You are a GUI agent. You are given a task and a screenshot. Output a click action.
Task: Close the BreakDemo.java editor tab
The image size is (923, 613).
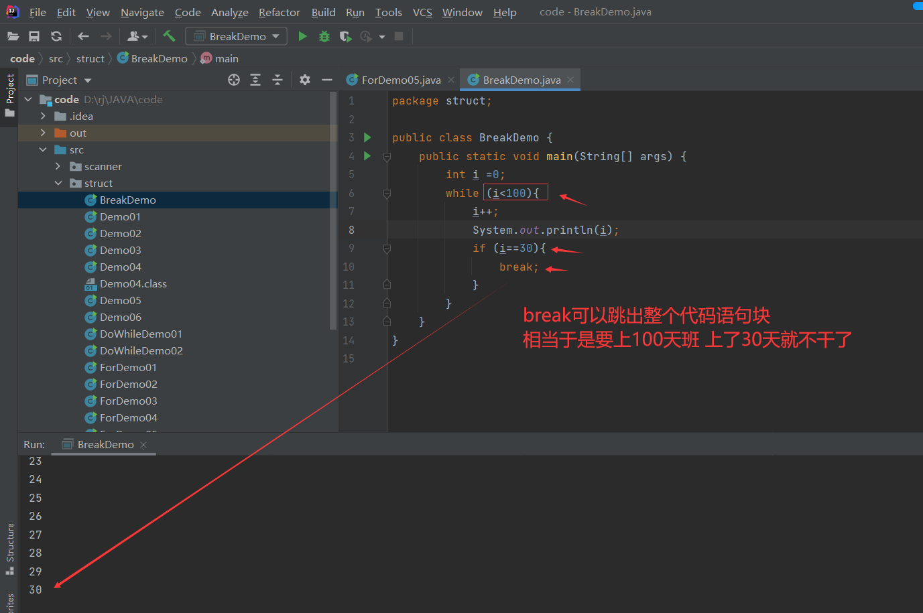[x=570, y=80]
